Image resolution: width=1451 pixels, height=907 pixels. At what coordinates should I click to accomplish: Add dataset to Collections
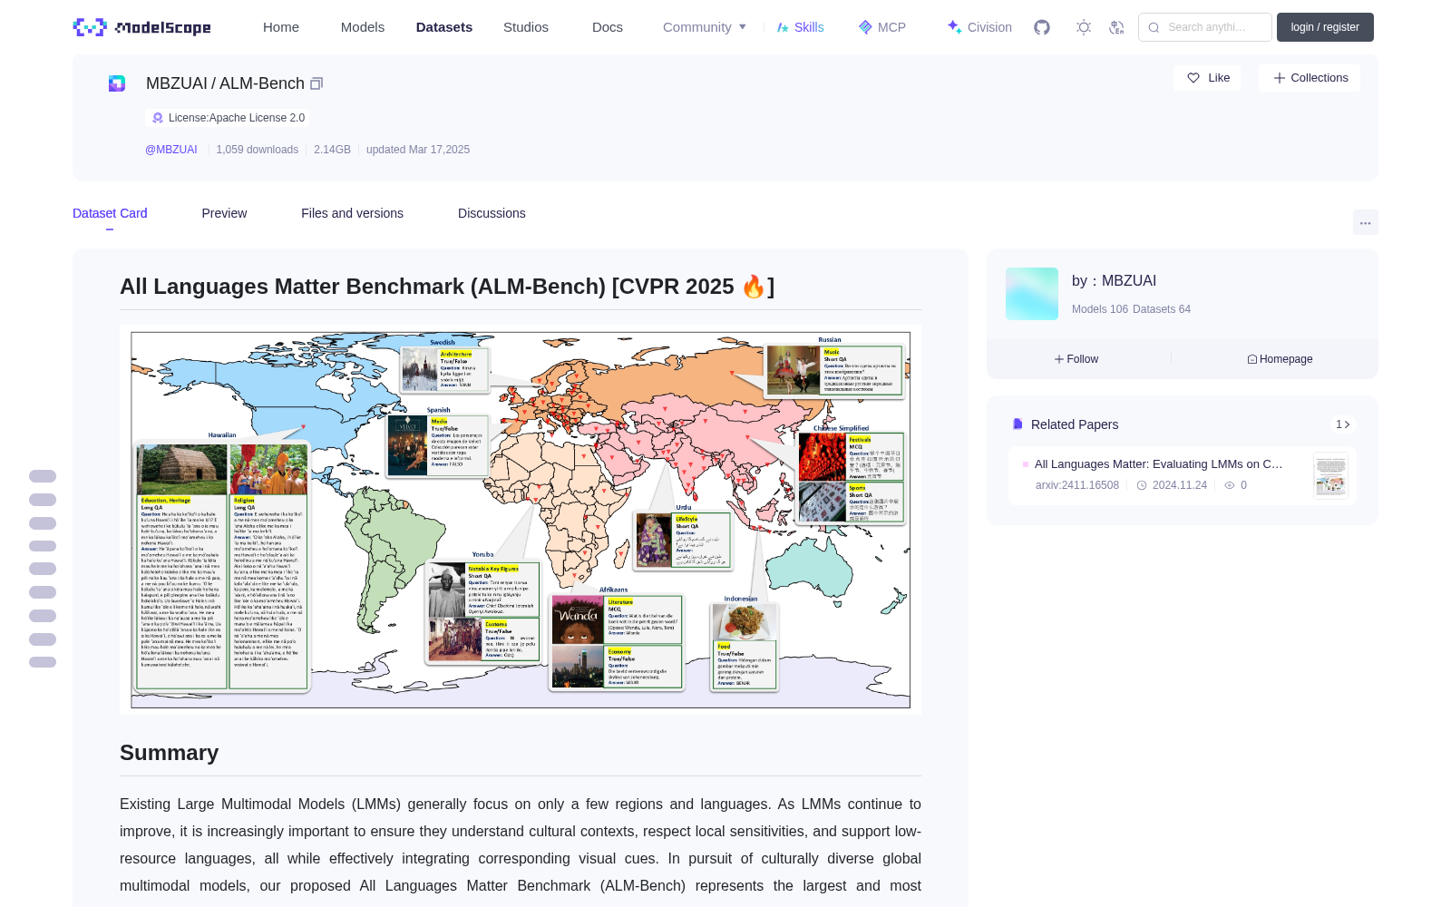(x=1310, y=78)
